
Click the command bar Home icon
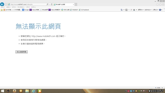pyautogui.click(x=121, y=10)
